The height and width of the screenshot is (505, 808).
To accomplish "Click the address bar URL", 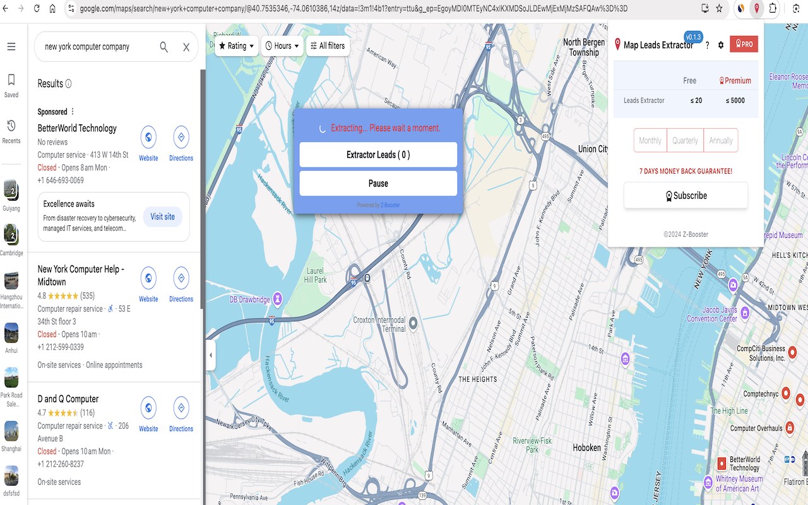I will (x=353, y=9).
